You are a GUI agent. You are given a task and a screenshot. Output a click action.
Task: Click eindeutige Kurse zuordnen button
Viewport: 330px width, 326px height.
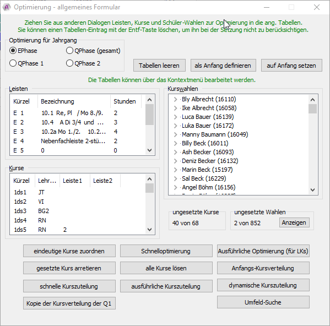[x=69, y=251]
